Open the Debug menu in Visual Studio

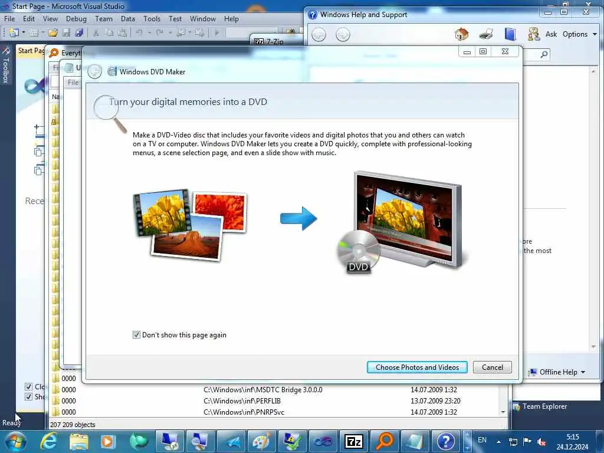coord(76,18)
